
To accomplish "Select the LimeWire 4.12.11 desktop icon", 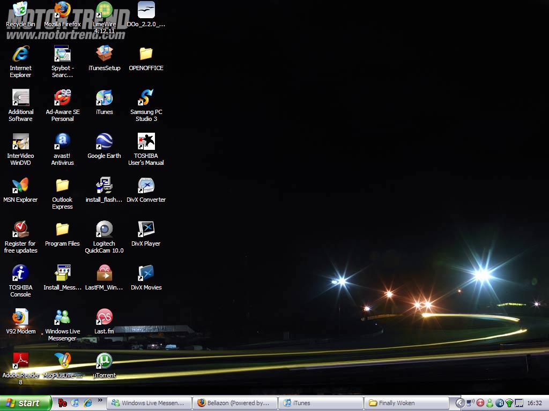I will click(x=104, y=11).
